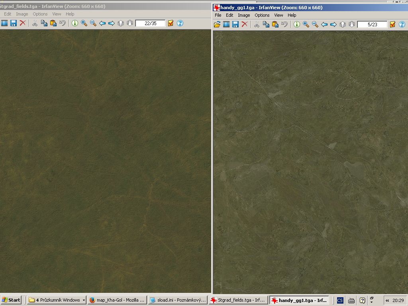The height and width of the screenshot is (306, 408).
Task: Open Image menu in handy_gg1 window
Action: (x=244, y=16)
